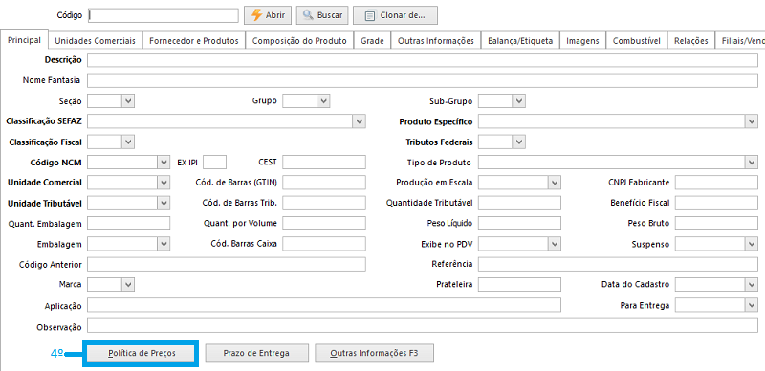765x371 pixels.
Task: Click the CEST input field
Action: pos(324,162)
